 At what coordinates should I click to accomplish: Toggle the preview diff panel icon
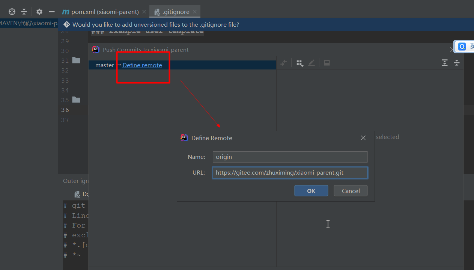(327, 63)
